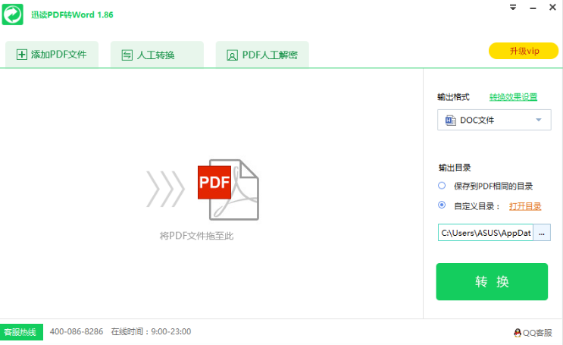The image size is (563, 345).
Task: Click the browse button with three dots
Action: pyautogui.click(x=542, y=233)
